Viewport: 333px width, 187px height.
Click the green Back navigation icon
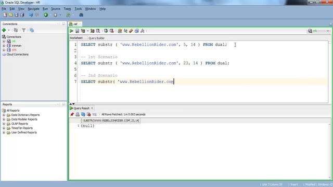[46, 15]
